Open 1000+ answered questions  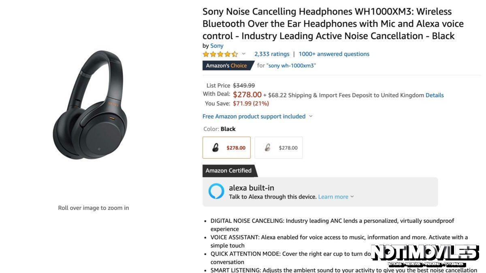tap(334, 53)
